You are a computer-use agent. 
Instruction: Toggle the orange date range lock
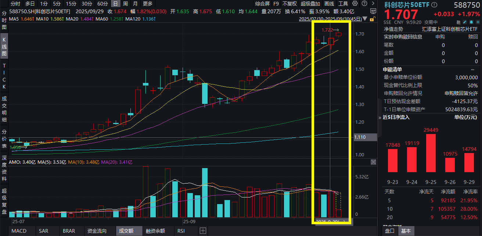click(x=373, y=19)
